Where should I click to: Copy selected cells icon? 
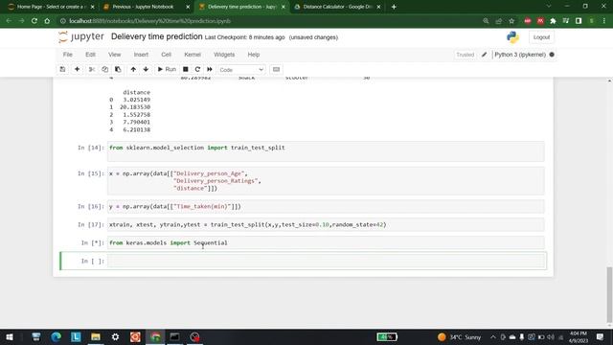pyautogui.click(x=104, y=69)
